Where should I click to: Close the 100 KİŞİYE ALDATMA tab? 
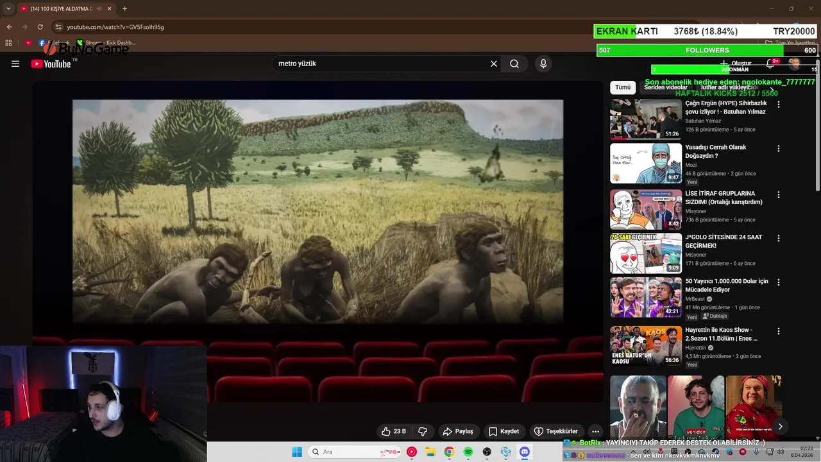(x=109, y=8)
